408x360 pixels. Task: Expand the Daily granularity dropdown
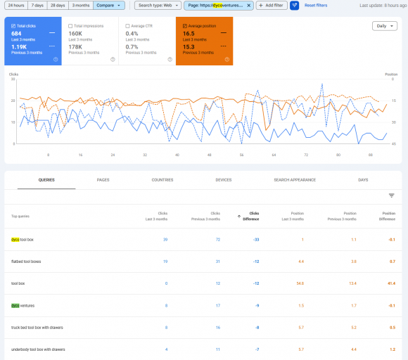(385, 26)
